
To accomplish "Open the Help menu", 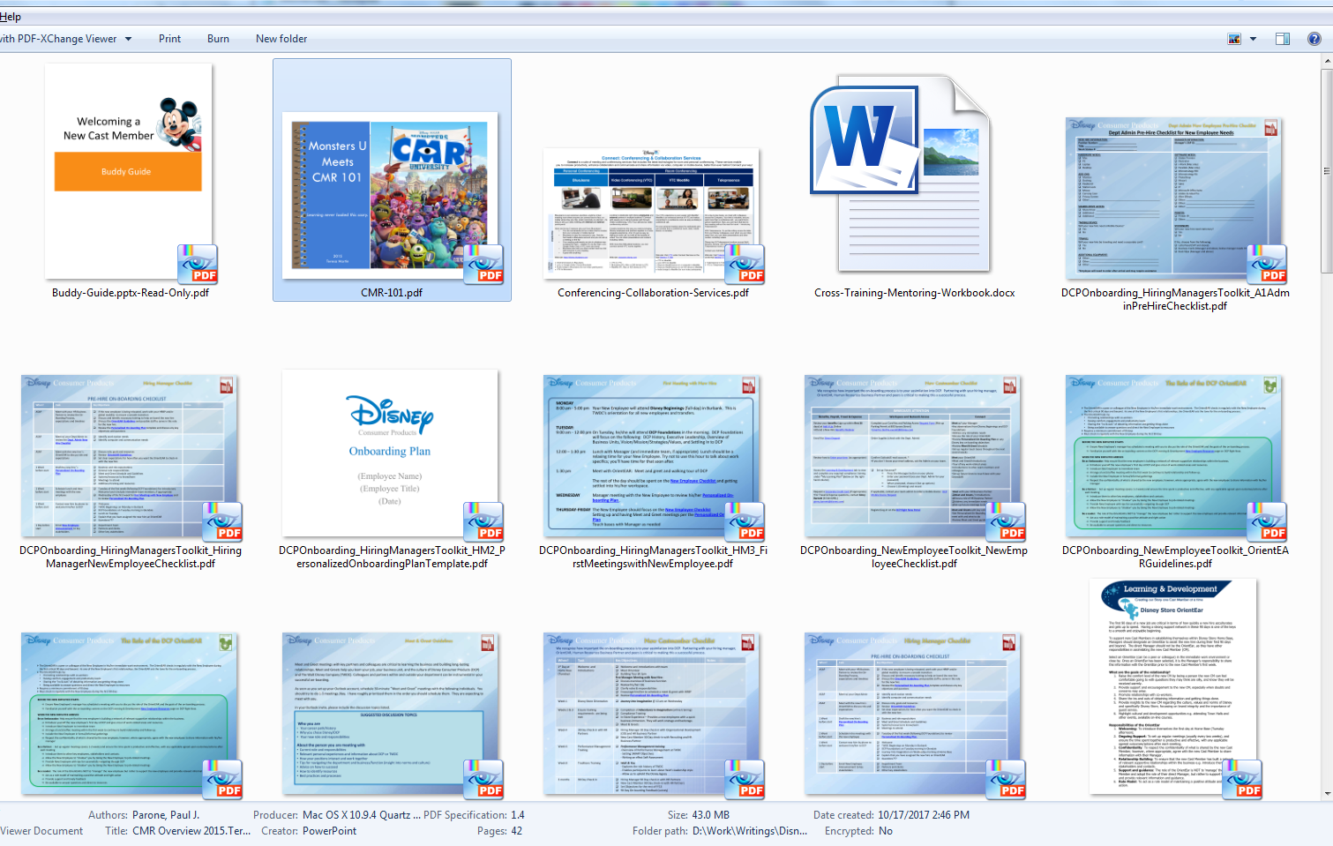I will pos(11,17).
